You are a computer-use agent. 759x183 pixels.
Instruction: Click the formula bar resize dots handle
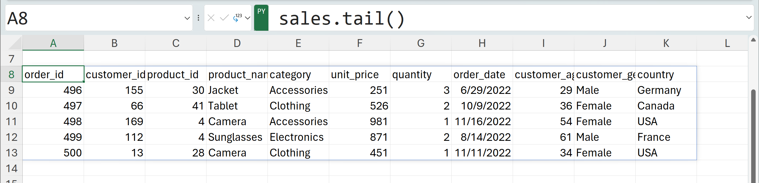[x=198, y=18]
